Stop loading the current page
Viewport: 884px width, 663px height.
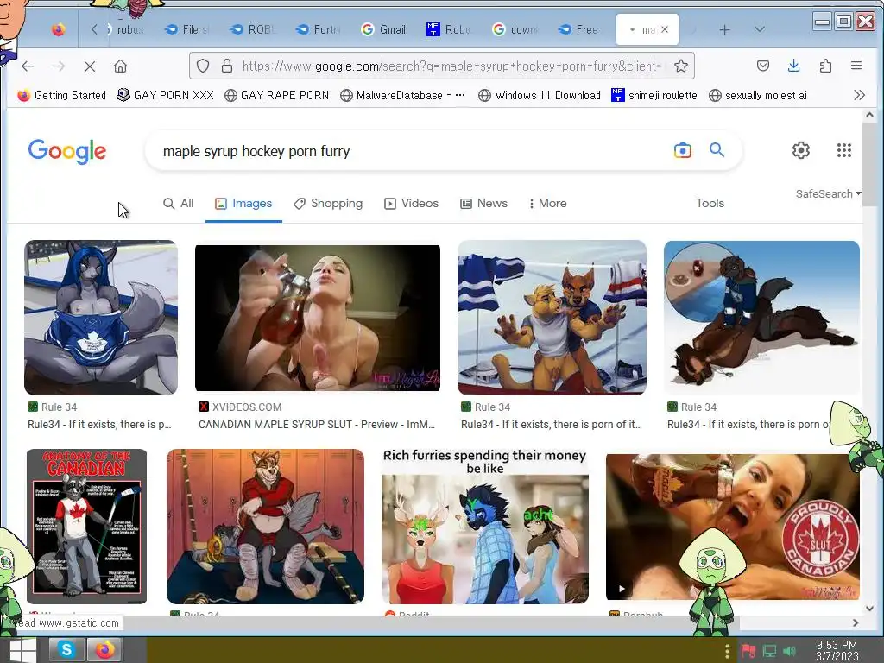pyautogui.click(x=90, y=66)
